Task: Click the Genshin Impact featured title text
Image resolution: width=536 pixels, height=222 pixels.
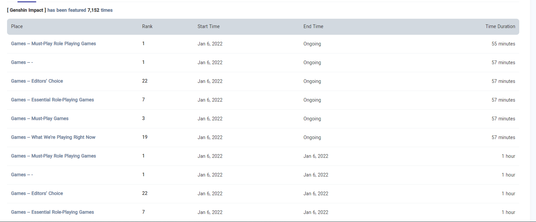Action: pyautogui.click(x=26, y=10)
